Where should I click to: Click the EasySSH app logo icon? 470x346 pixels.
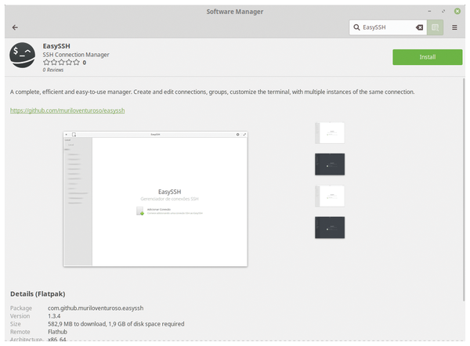click(x=22, y=55)
